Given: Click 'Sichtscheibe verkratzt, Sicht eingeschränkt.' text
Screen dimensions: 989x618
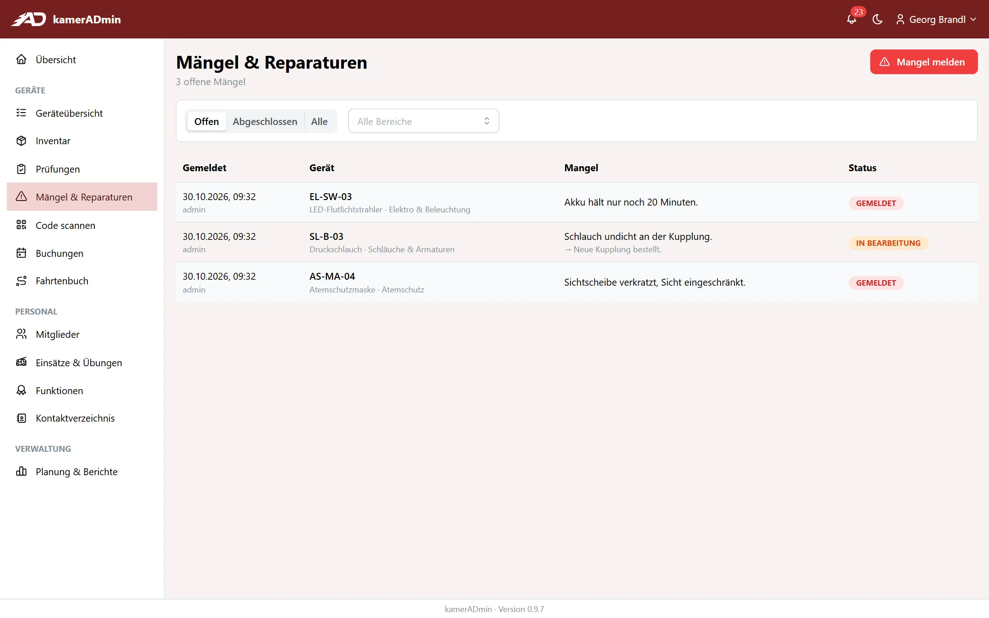Looking at the screenshot, I should [x=655, y=282].
